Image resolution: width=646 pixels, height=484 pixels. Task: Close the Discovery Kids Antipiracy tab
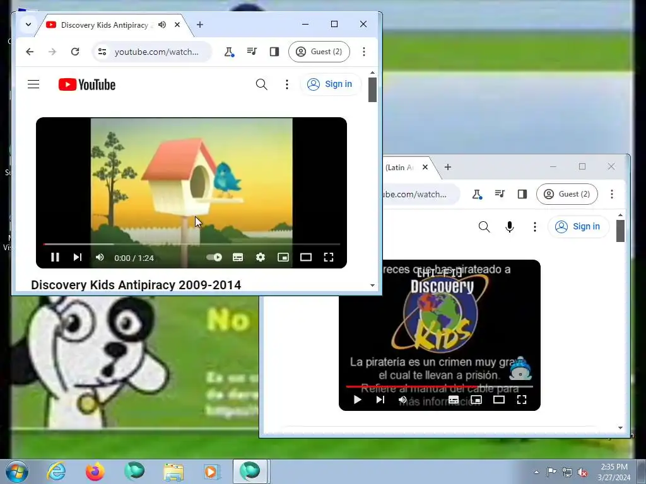[177, 25]
